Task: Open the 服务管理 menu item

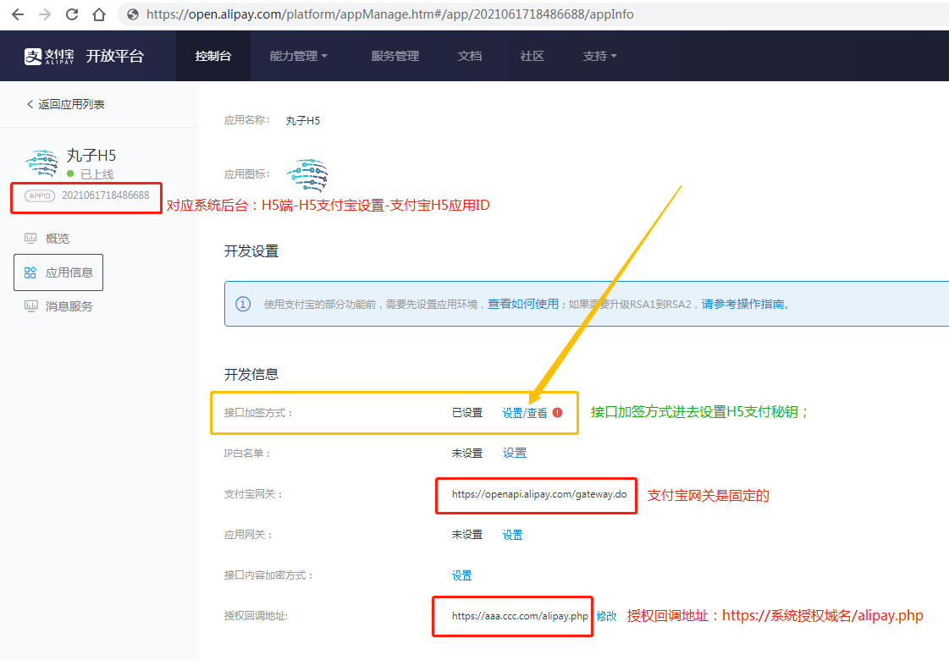Action: coord(394,56)
